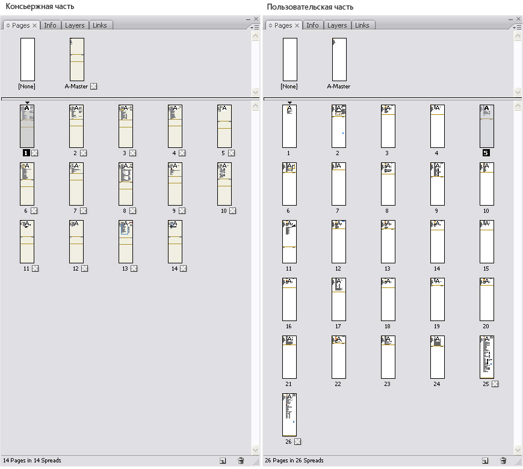
Task: Close Pages tab in left panel
Action: [34, 25]
